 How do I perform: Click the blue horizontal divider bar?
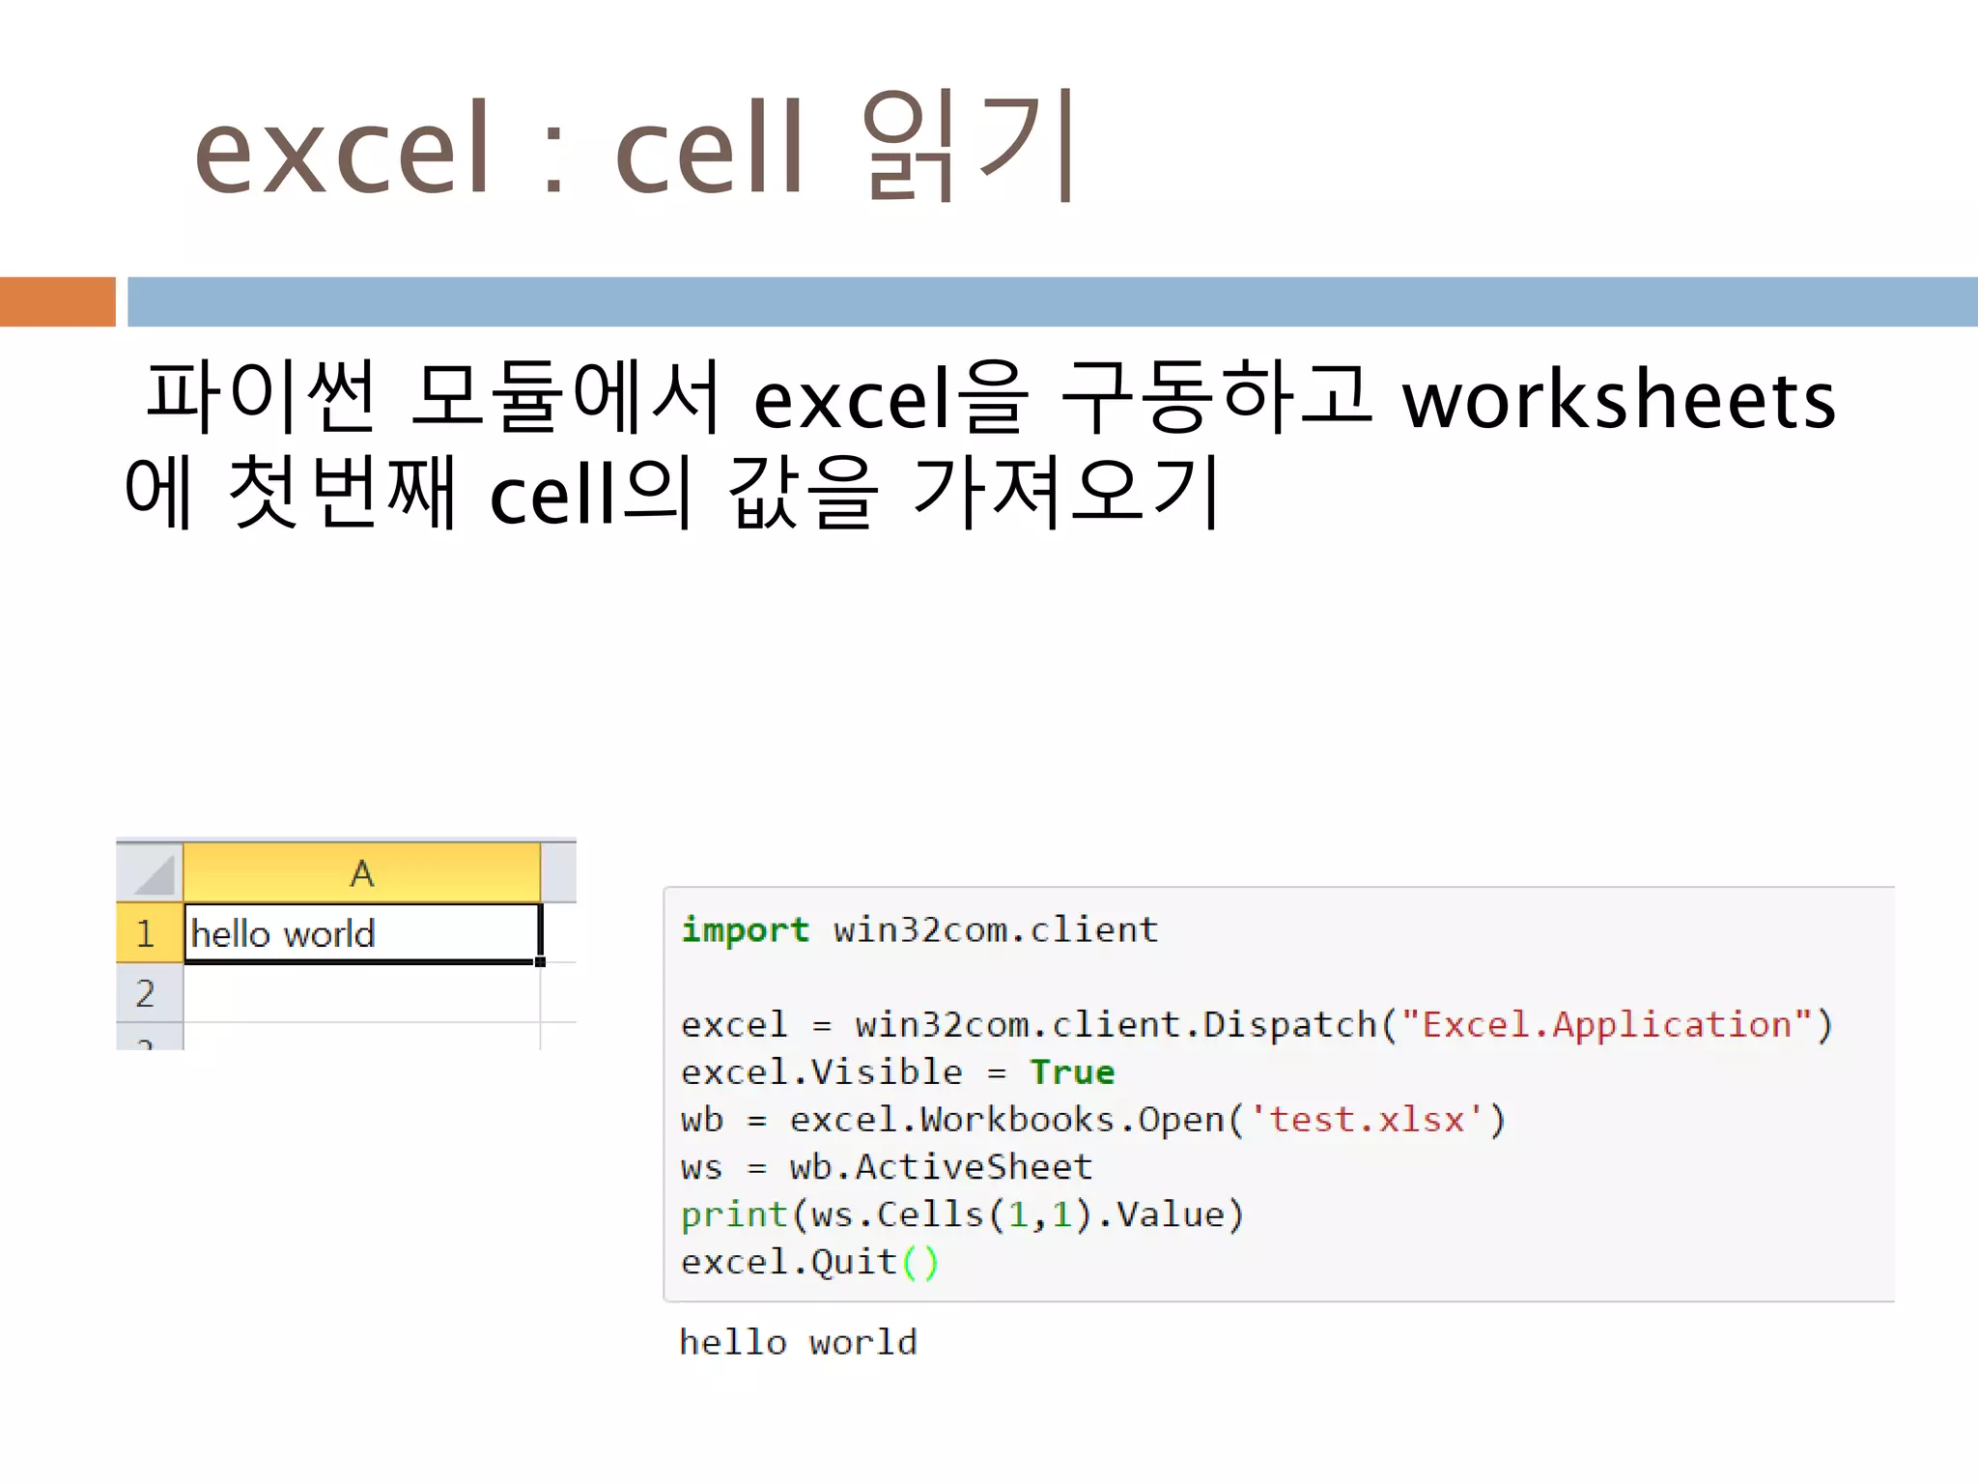(1051, 301)
